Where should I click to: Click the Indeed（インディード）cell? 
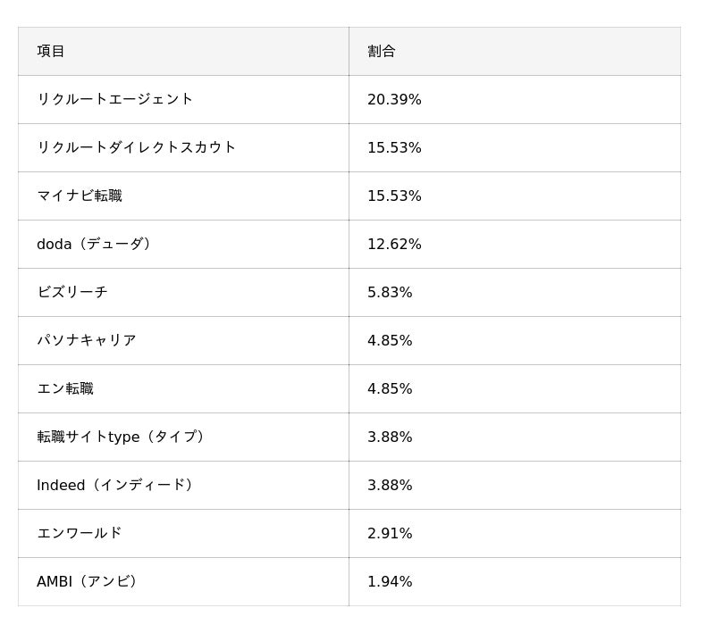pyautogui.click(x=117, y=485)
